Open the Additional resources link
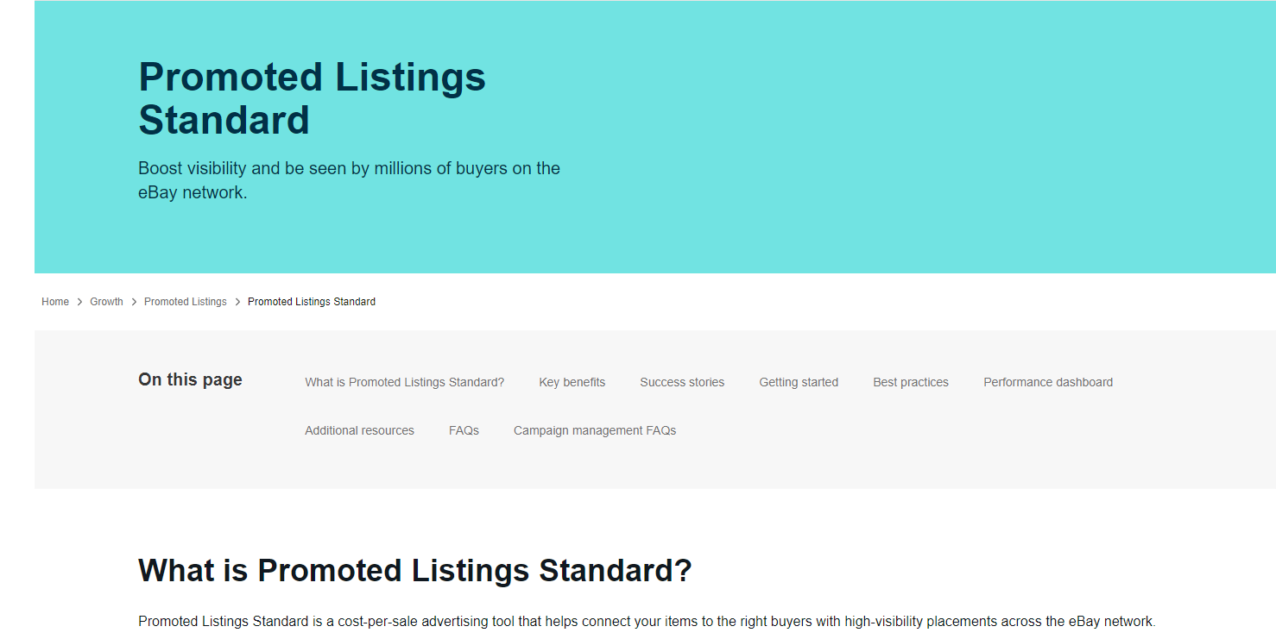This screenshot has height=639, width=1276. (359, 429)
